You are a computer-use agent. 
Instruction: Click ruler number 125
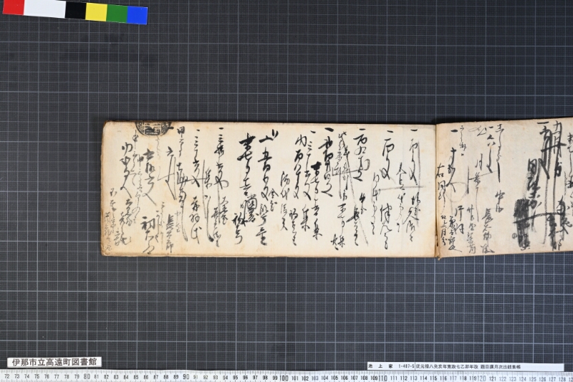[x=532, y=379]
